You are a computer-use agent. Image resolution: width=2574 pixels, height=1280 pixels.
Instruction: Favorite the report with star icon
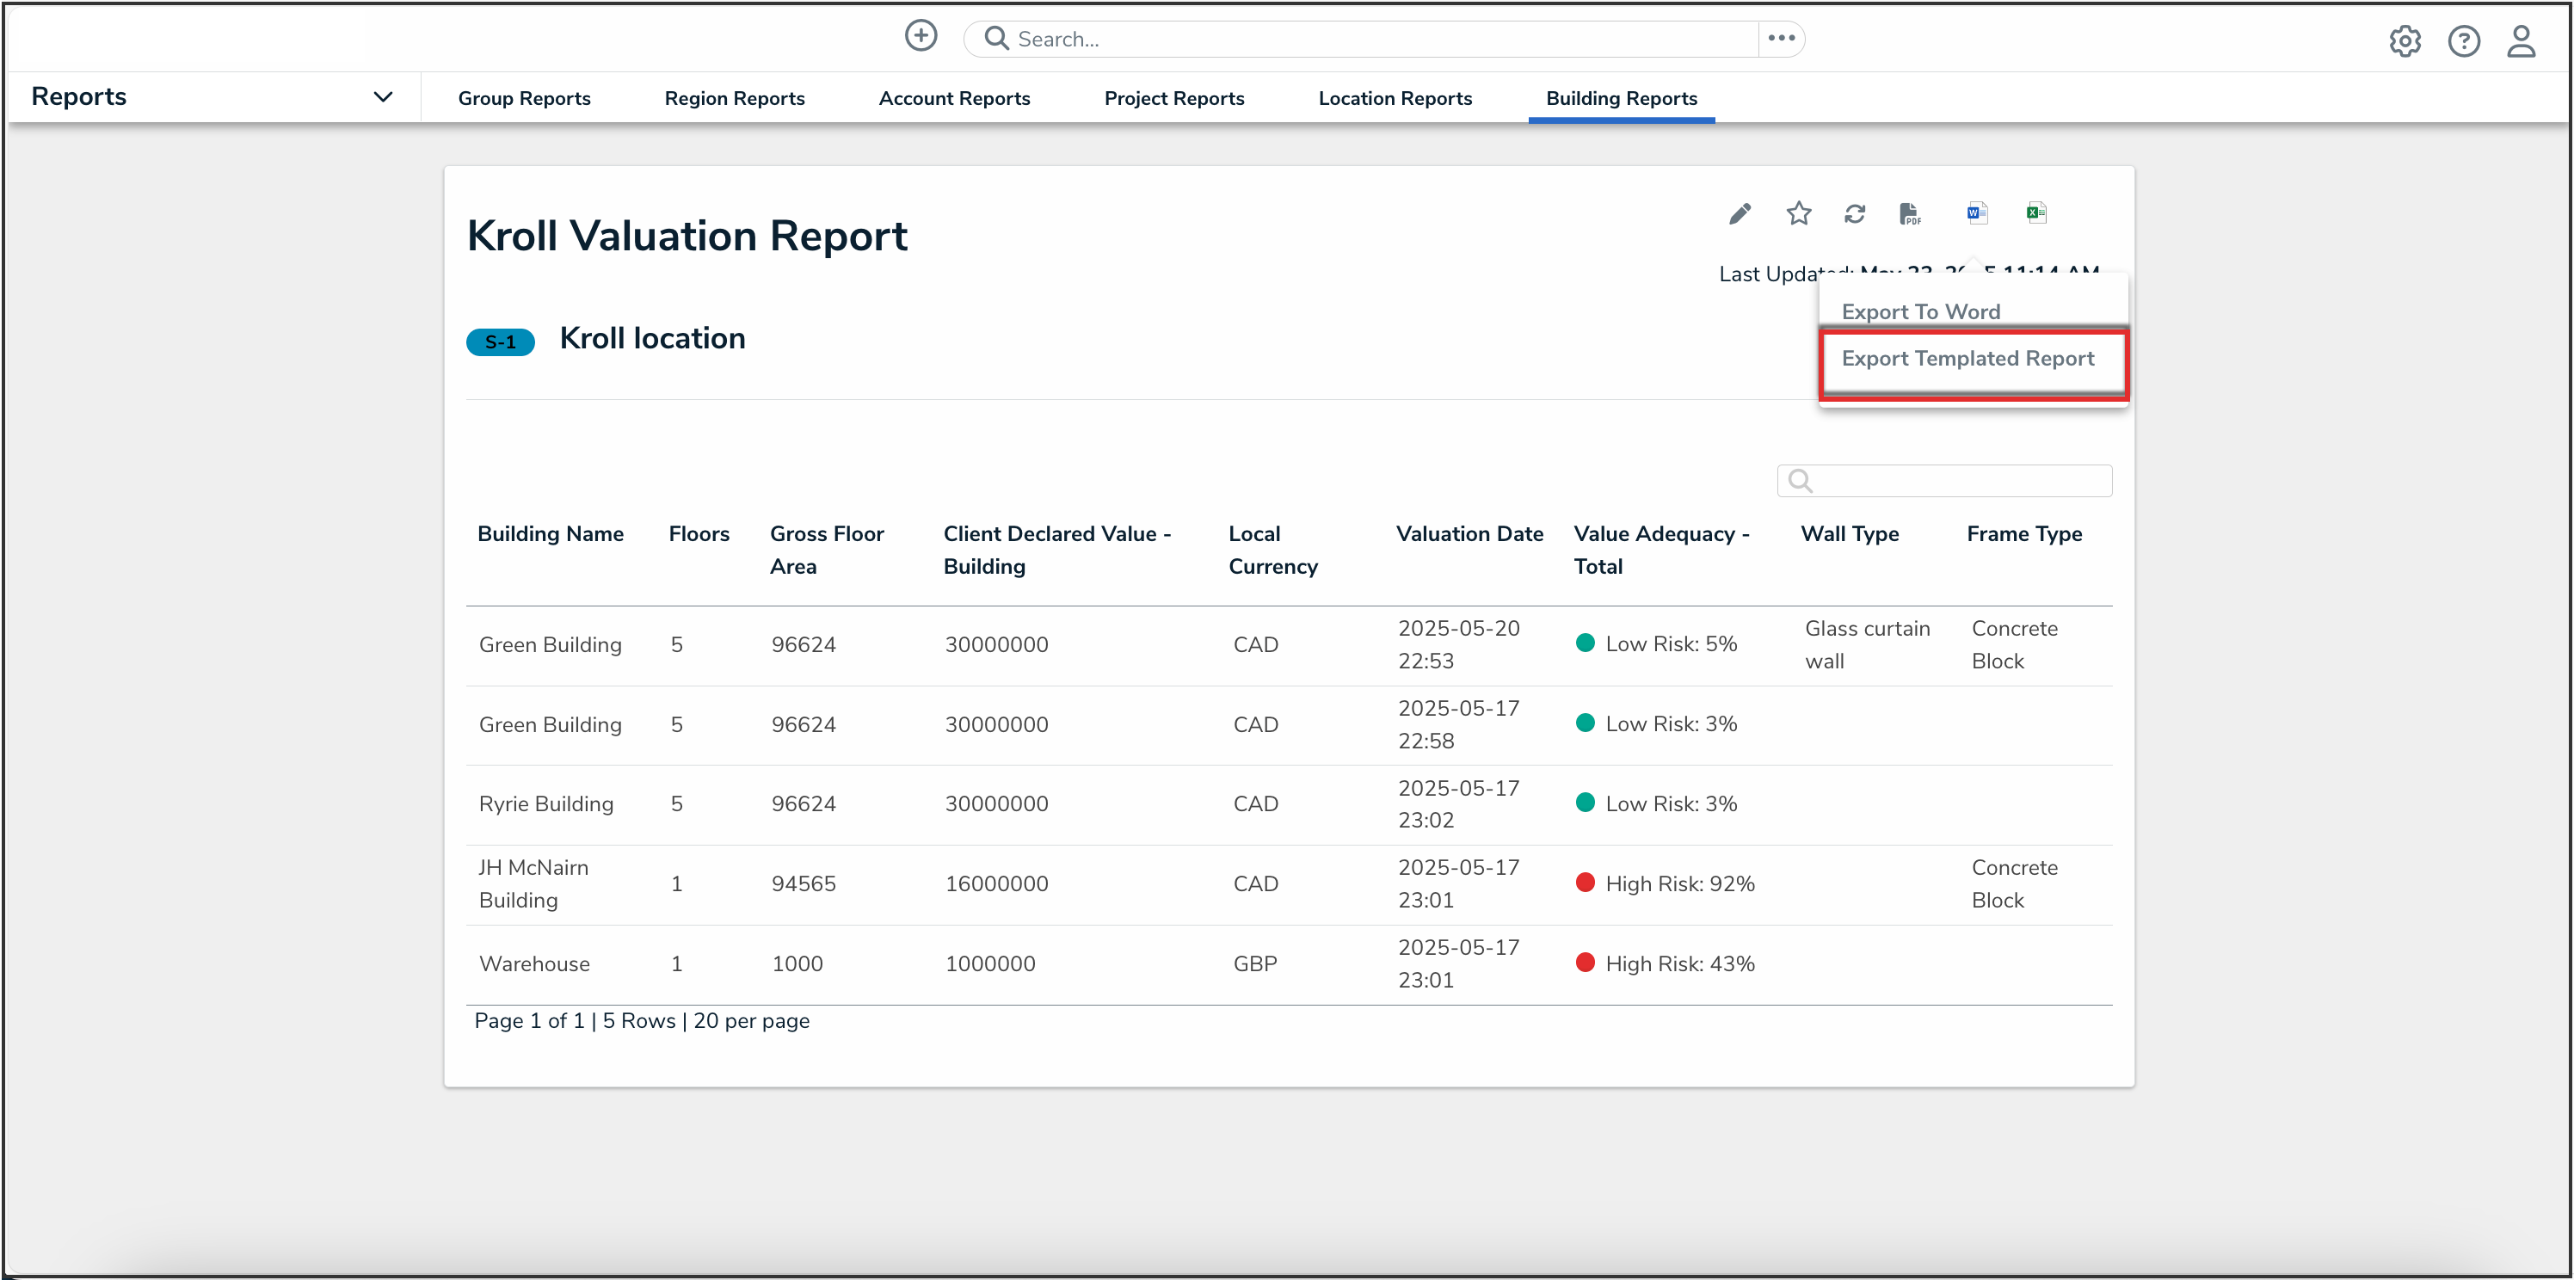click(1799, 214)
